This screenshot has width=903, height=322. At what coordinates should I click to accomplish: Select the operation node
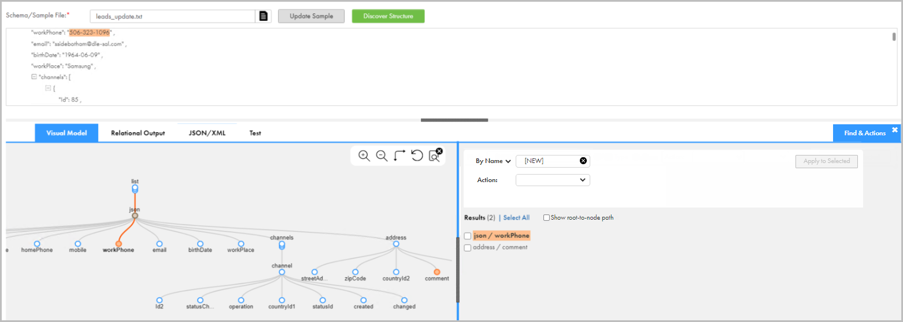click(241, 300)
